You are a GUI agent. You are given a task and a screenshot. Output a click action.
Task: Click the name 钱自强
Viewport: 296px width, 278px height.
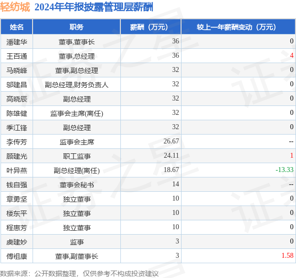[17, 185]
